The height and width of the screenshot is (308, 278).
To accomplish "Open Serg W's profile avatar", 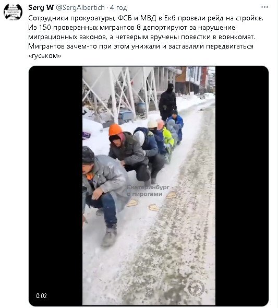I will coord(13,12).
